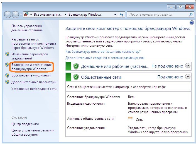The width and height of the screenshot is (196, 144).
Task: Click the blue help question mark icon
Action: [x=192, y=23]
